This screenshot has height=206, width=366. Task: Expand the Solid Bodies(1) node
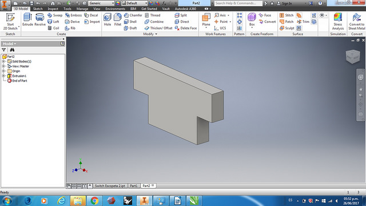[x=3, y=61]
